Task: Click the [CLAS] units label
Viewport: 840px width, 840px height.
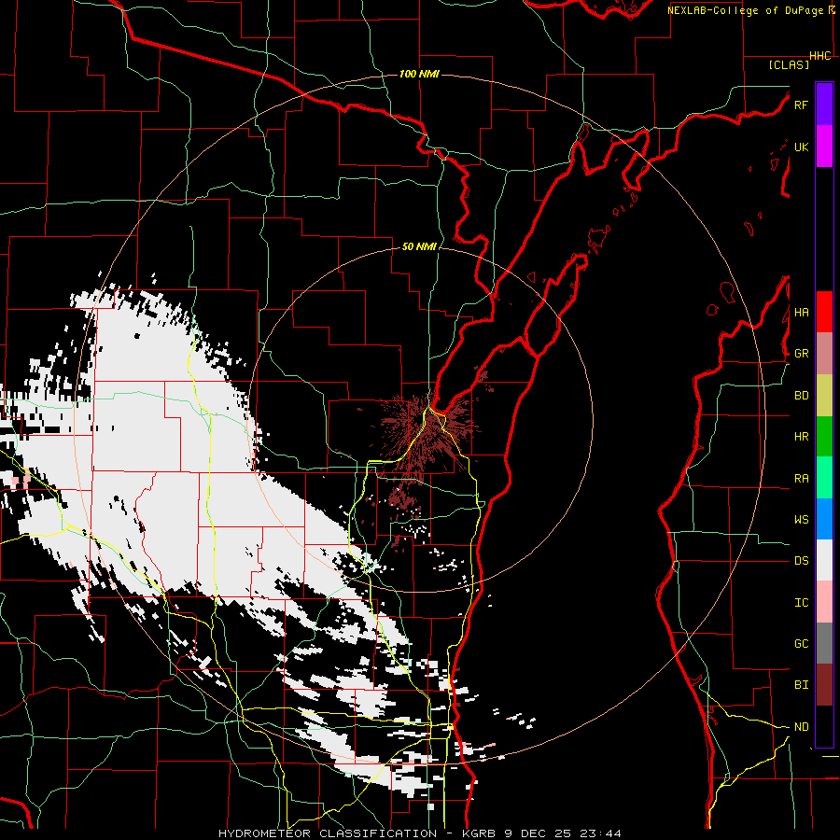Action: pyautogui.click(x=788, y=64)
